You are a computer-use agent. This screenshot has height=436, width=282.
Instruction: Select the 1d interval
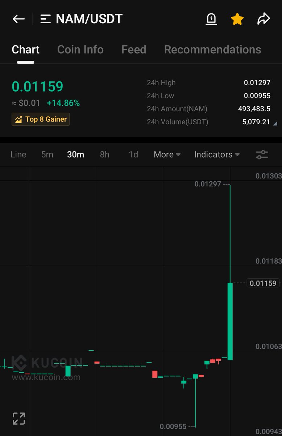(133, 154)
